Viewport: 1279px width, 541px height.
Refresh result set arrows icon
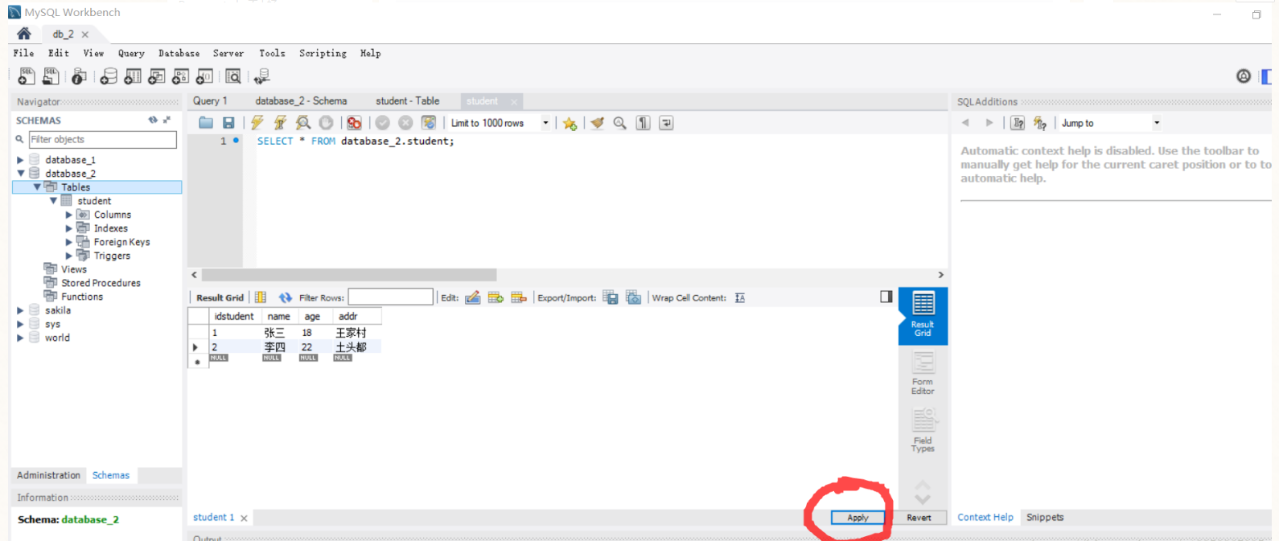coord(285,297)
